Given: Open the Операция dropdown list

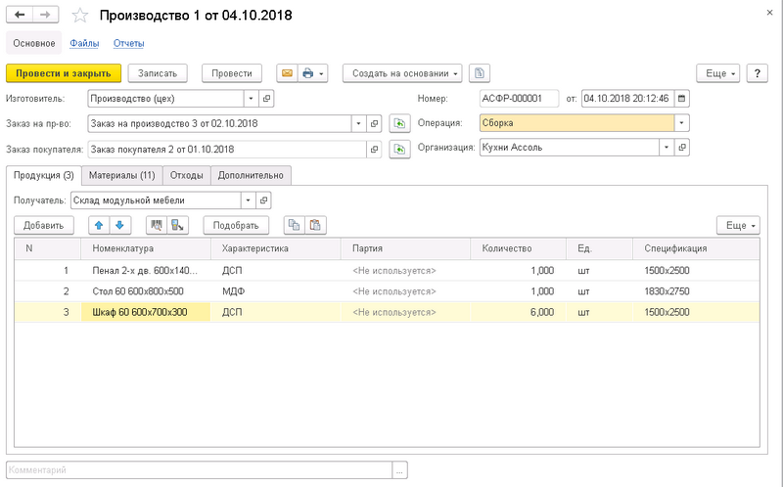Looking at the screenshot, I should click(682, 123).
